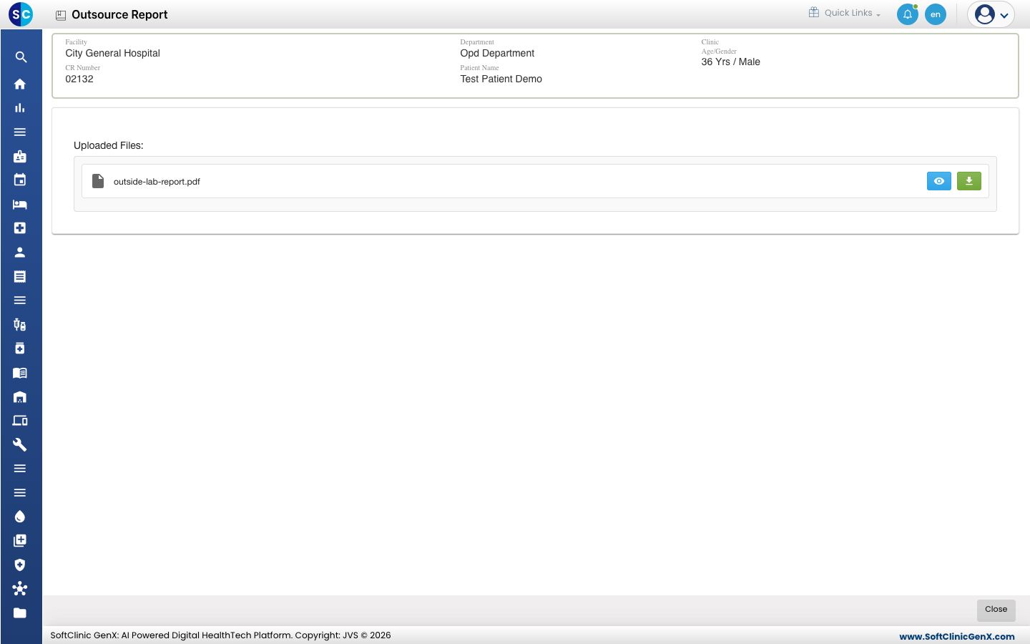Select the shield with cross icon
1030x644 pixels.
[20, 565]
